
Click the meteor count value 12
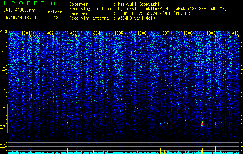(56, 18)
